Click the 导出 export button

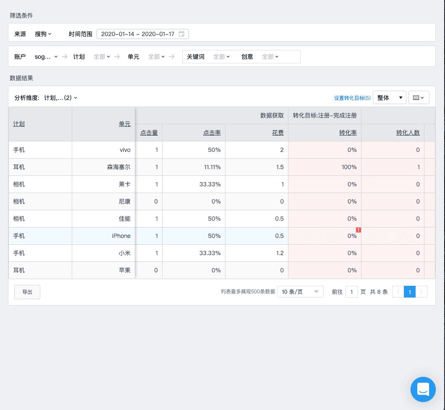tap(27, 292)
